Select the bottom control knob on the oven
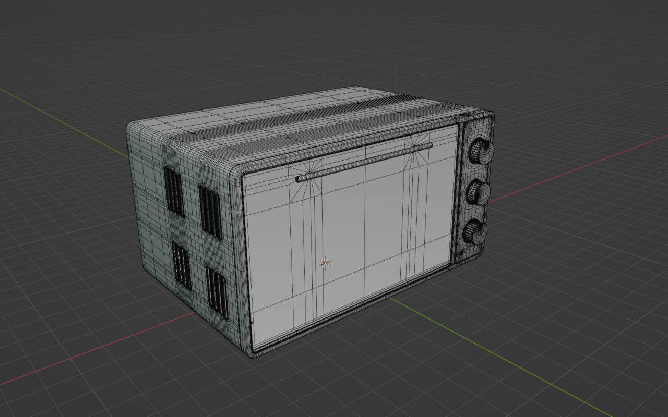 click(x=475, y=232)
